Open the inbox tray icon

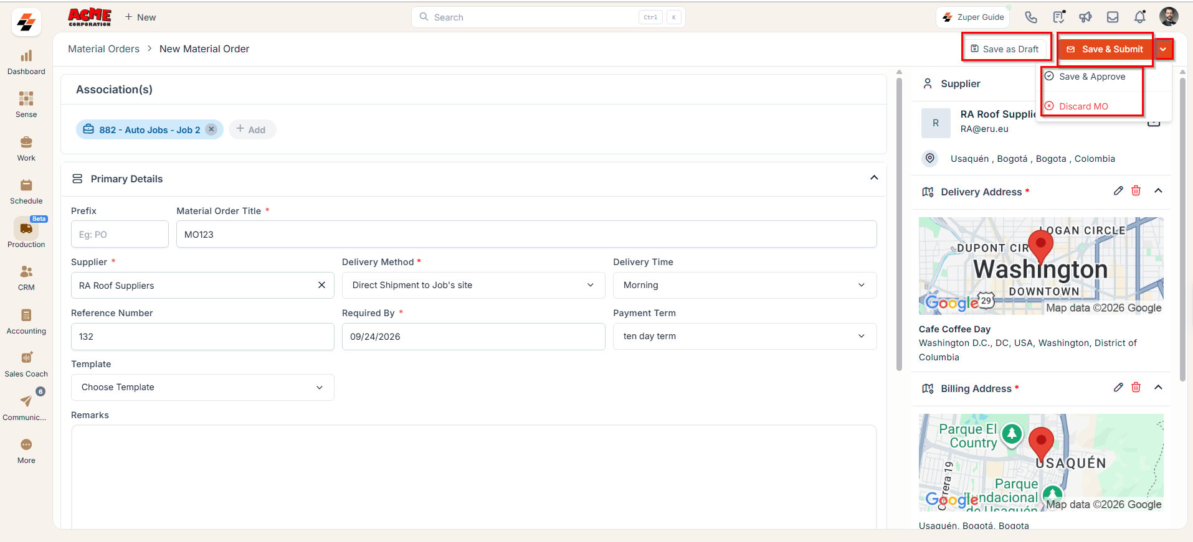coord(1113,17)
